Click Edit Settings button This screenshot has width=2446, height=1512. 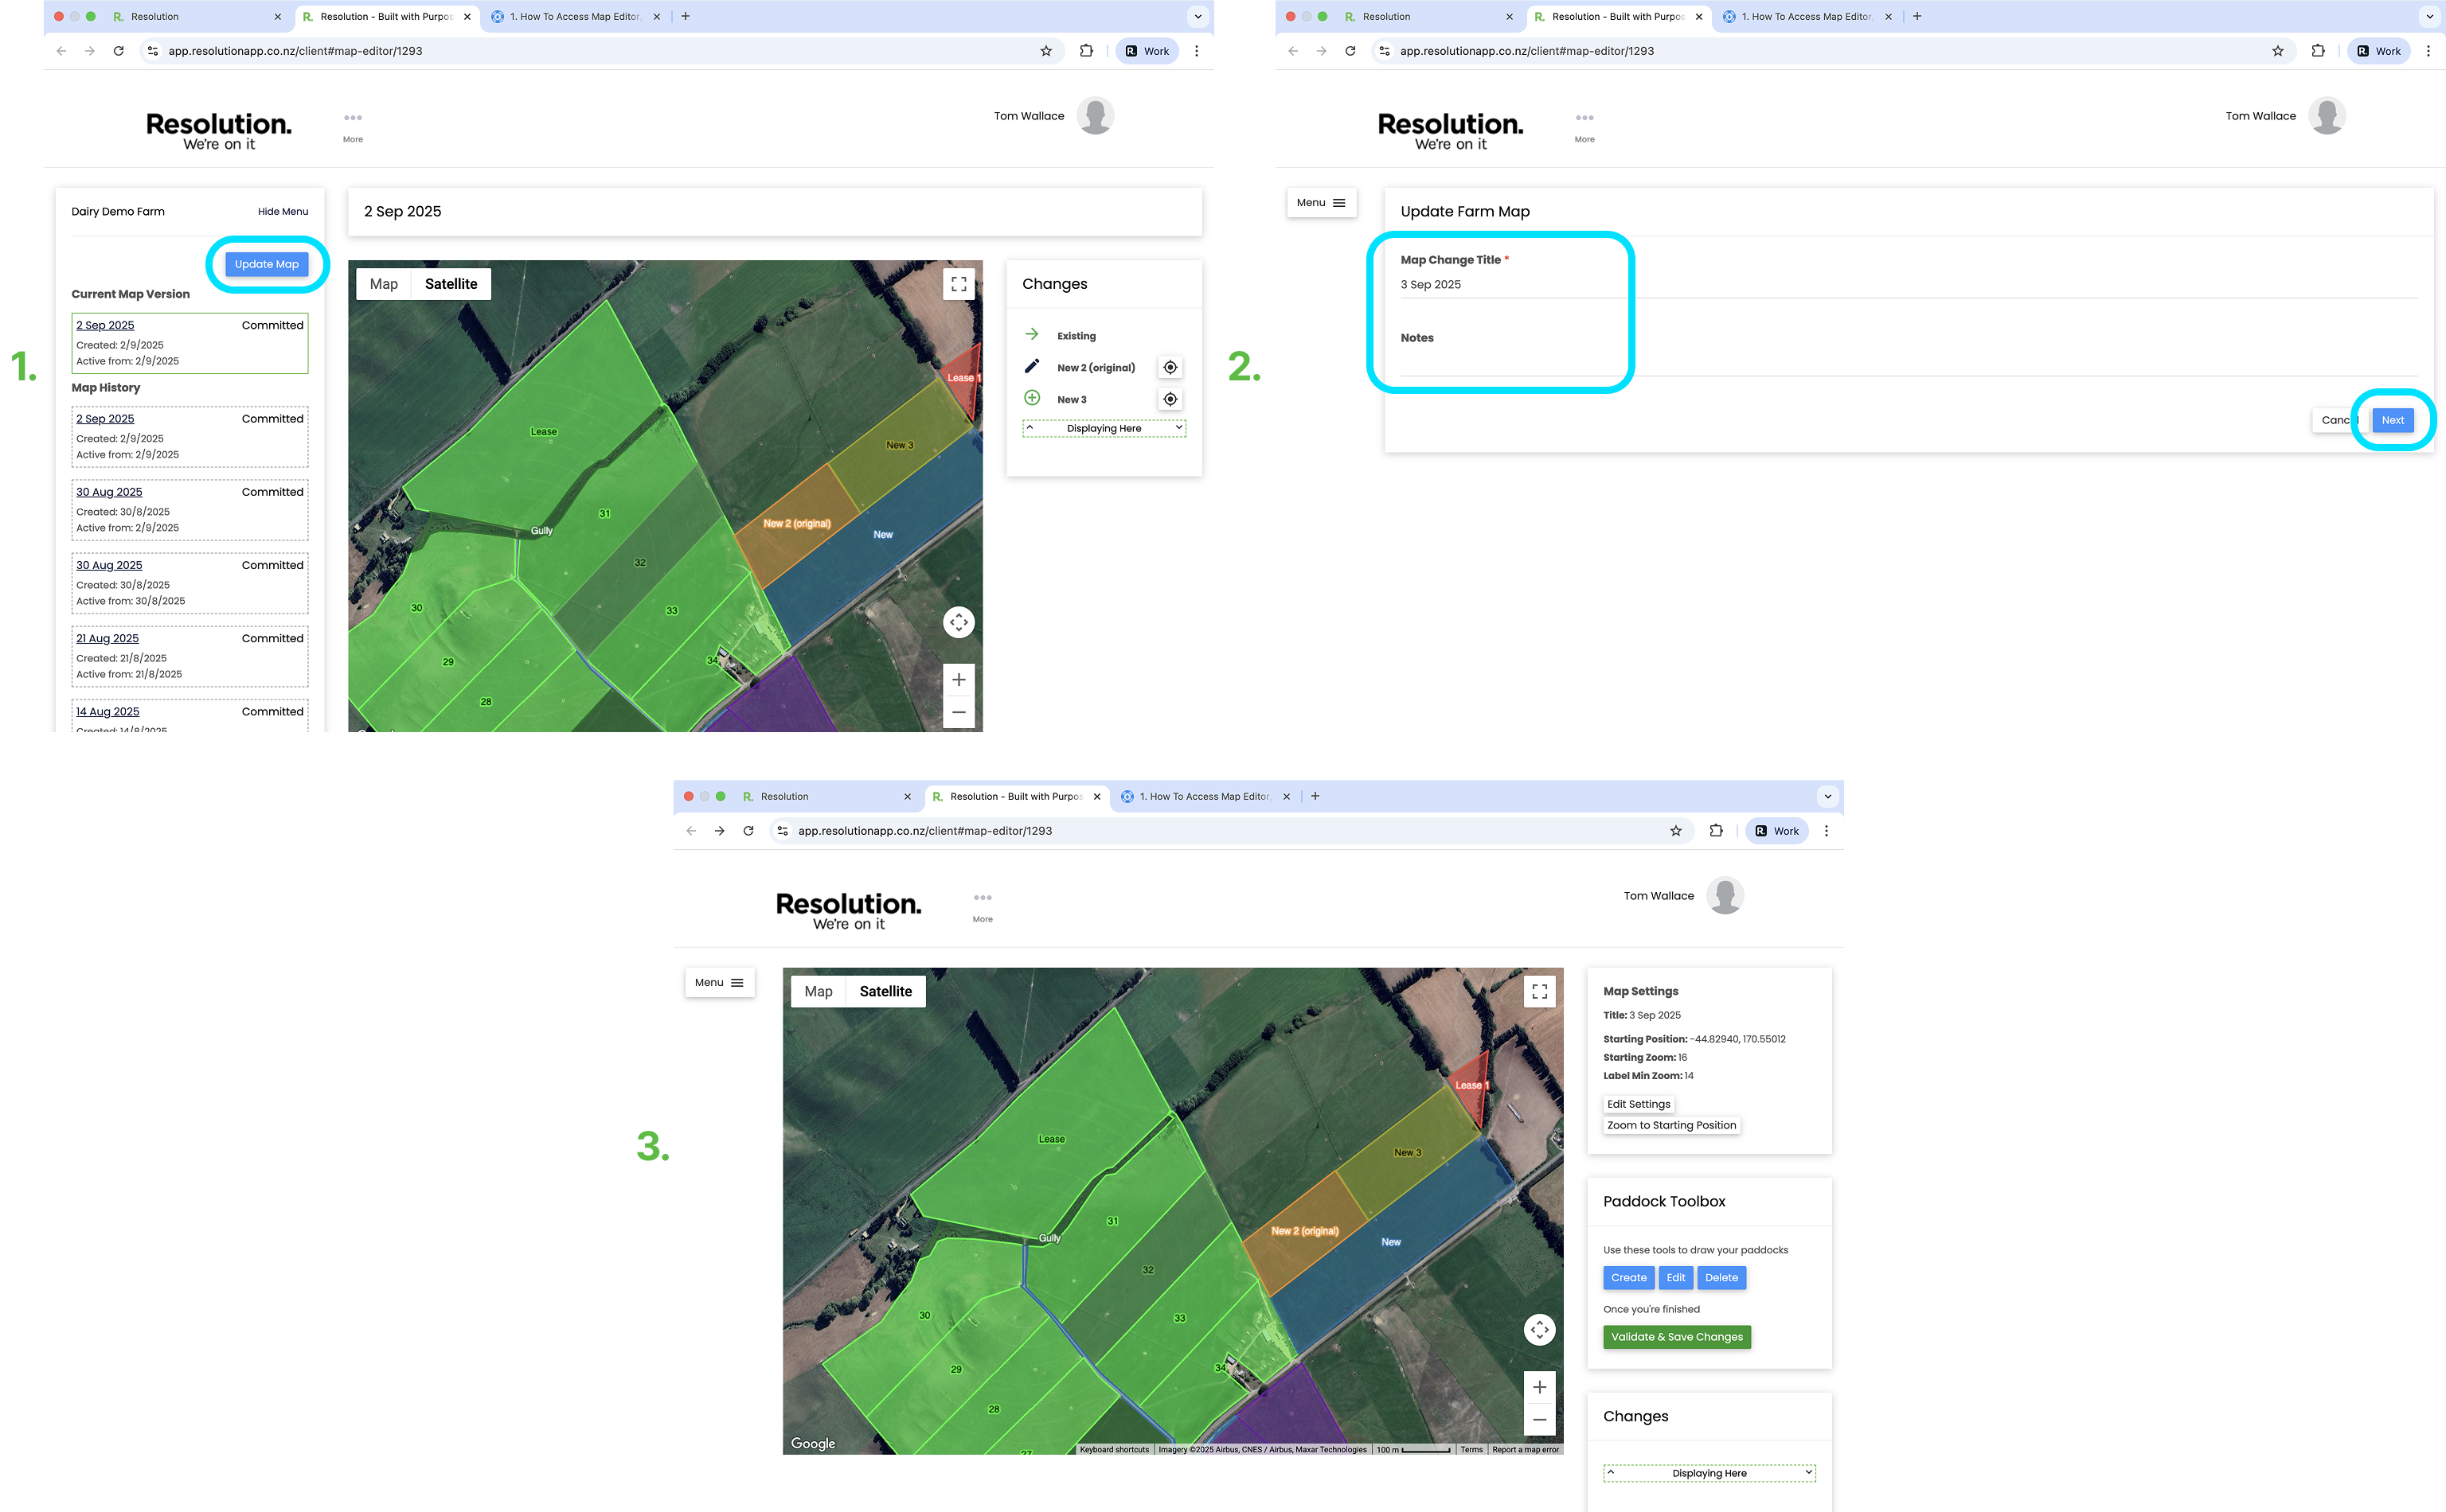coord(1639,1104)
